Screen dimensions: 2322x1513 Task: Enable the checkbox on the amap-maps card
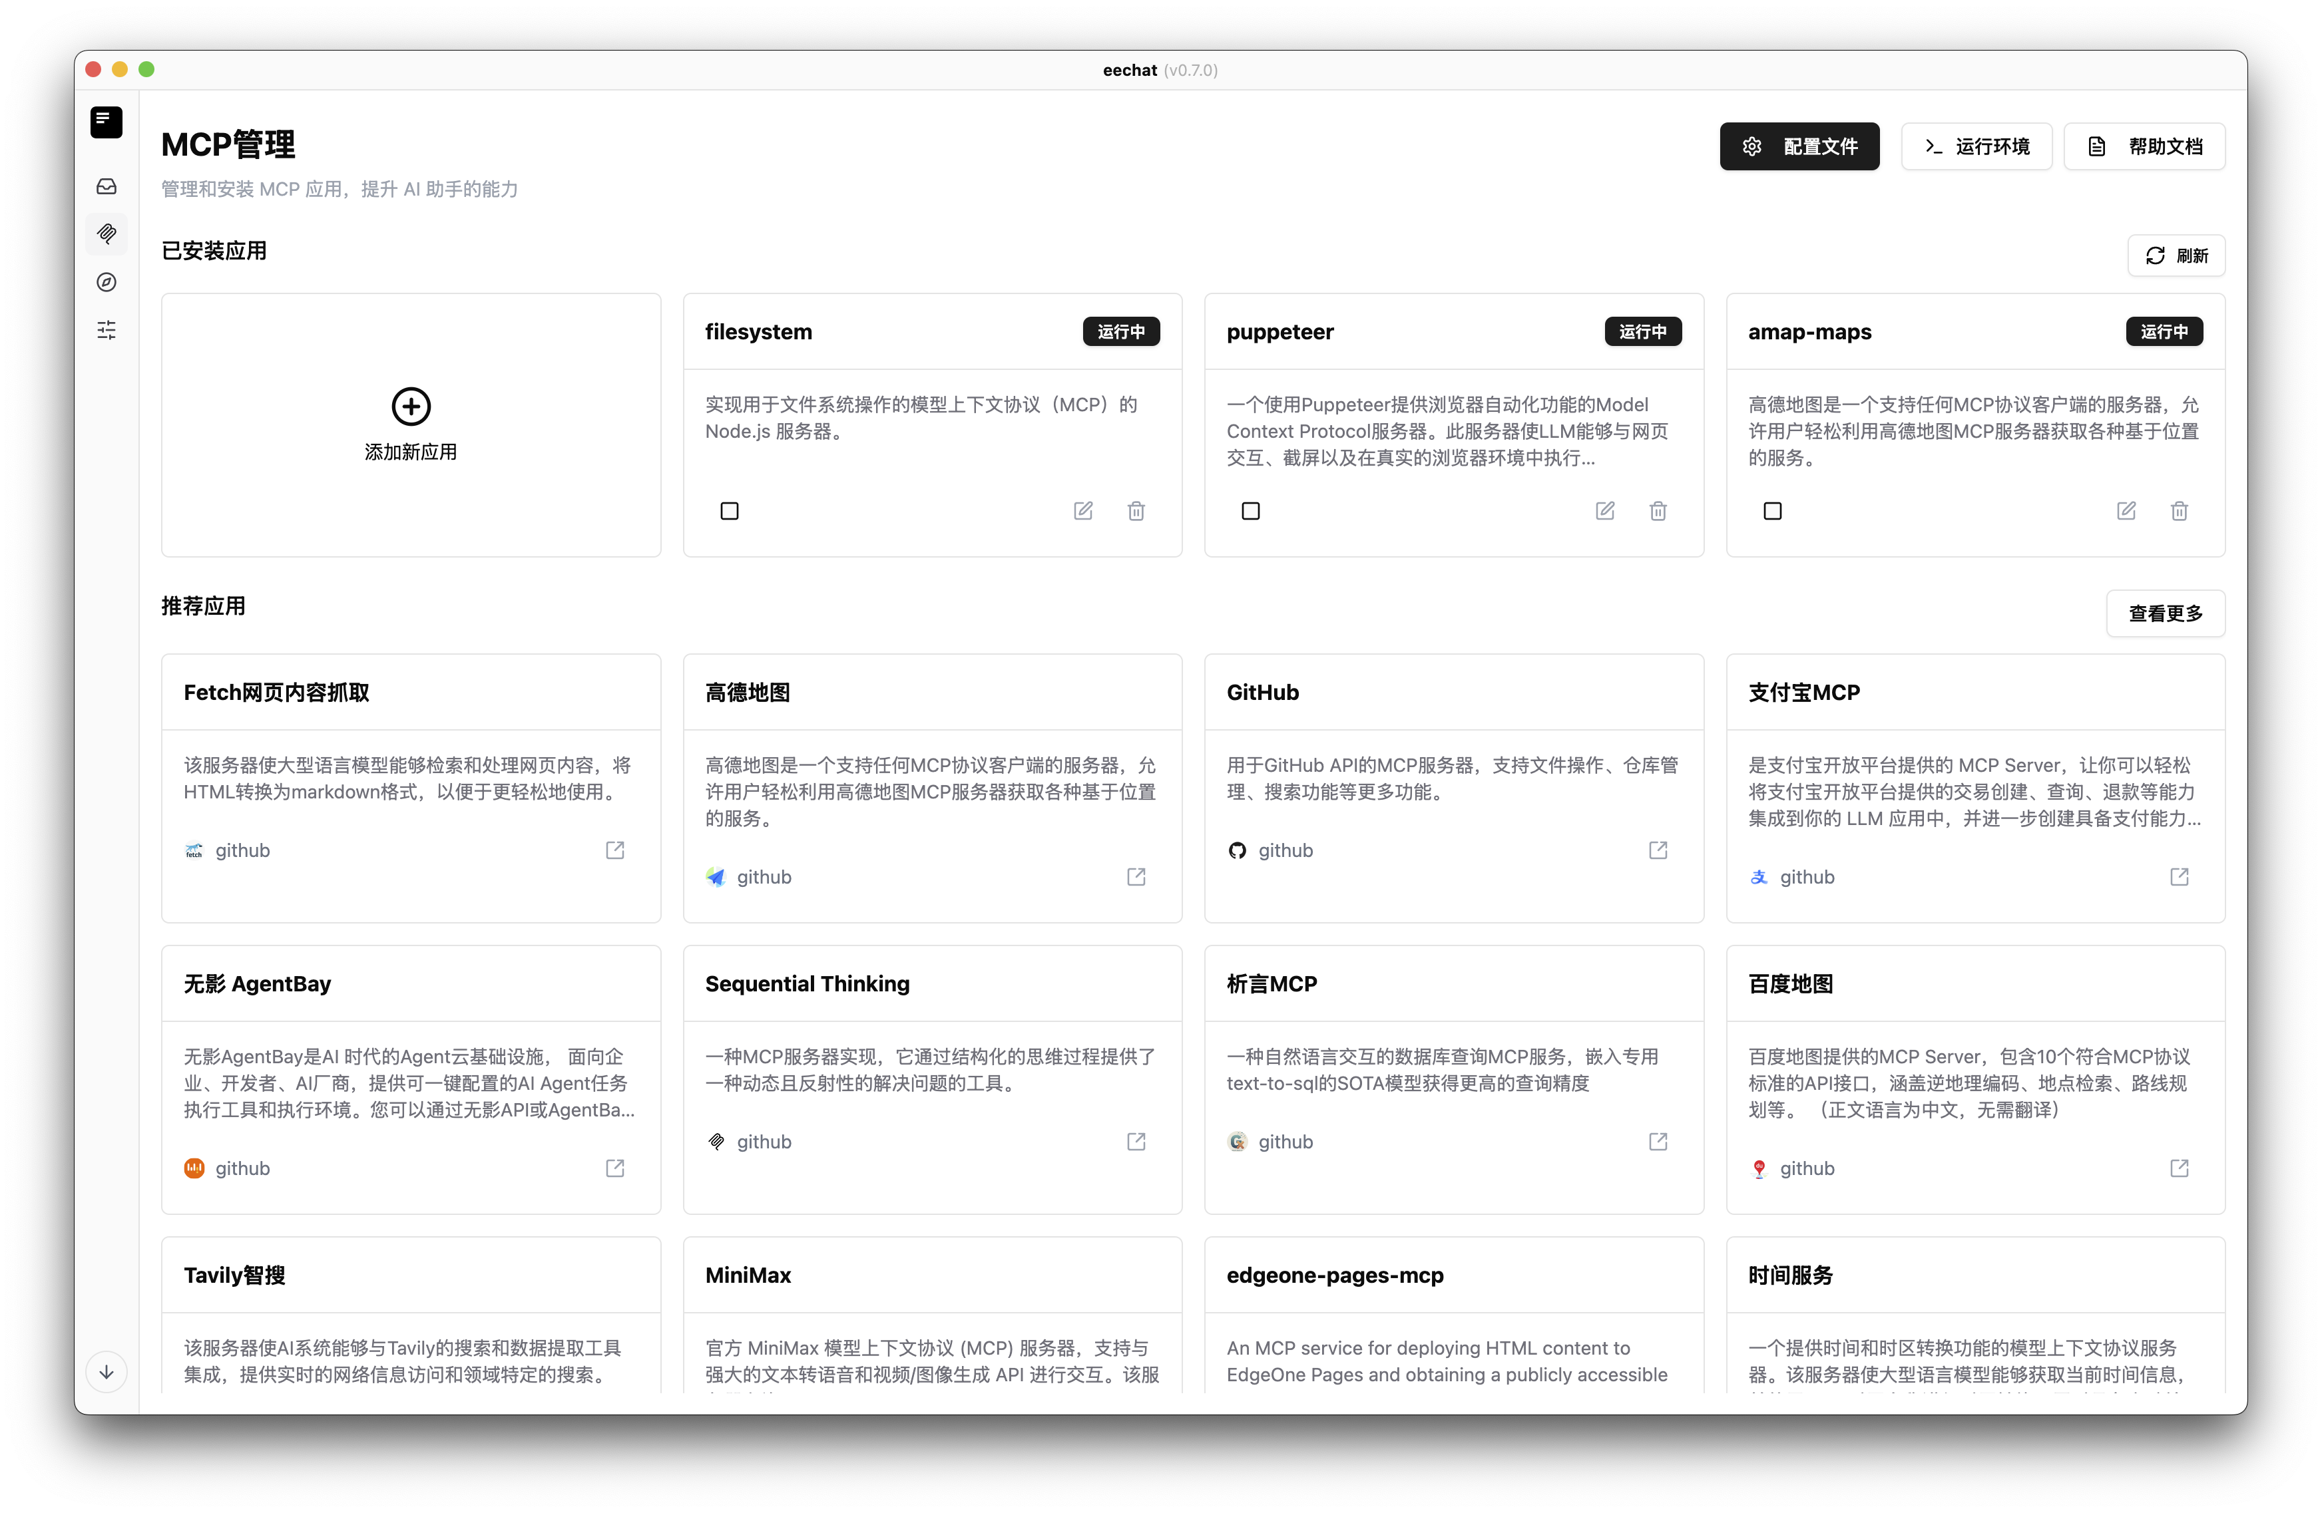(1771, 510)
